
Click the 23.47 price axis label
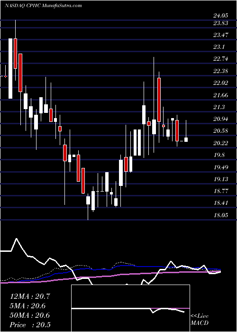click(x=220, y=35)
